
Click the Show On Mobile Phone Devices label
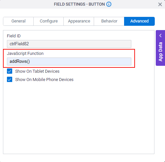[44, 80]
